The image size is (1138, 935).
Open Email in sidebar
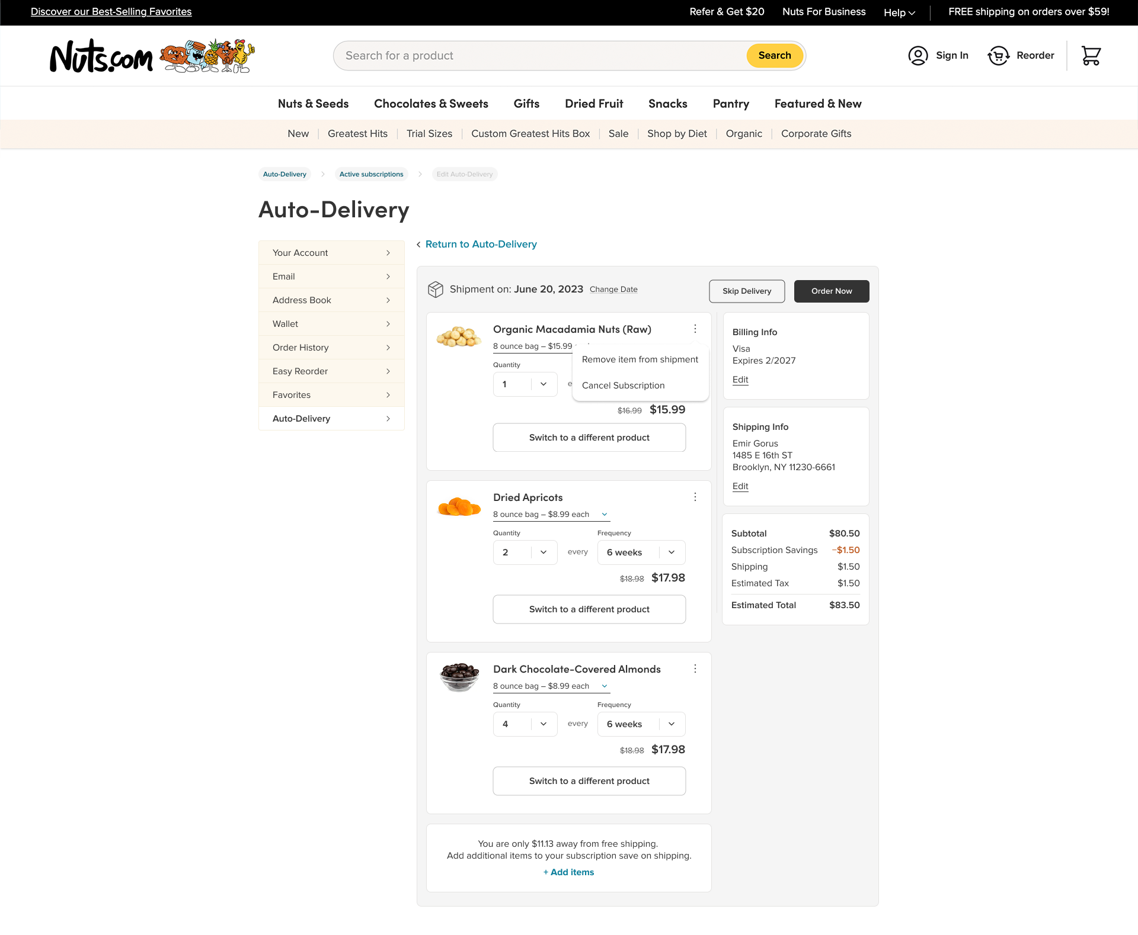[331, 277]
